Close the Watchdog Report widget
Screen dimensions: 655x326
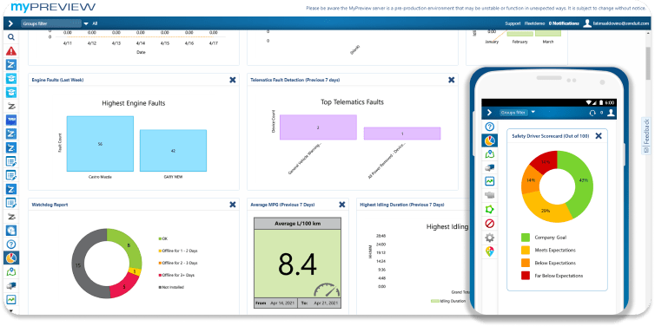coord(233,205)
